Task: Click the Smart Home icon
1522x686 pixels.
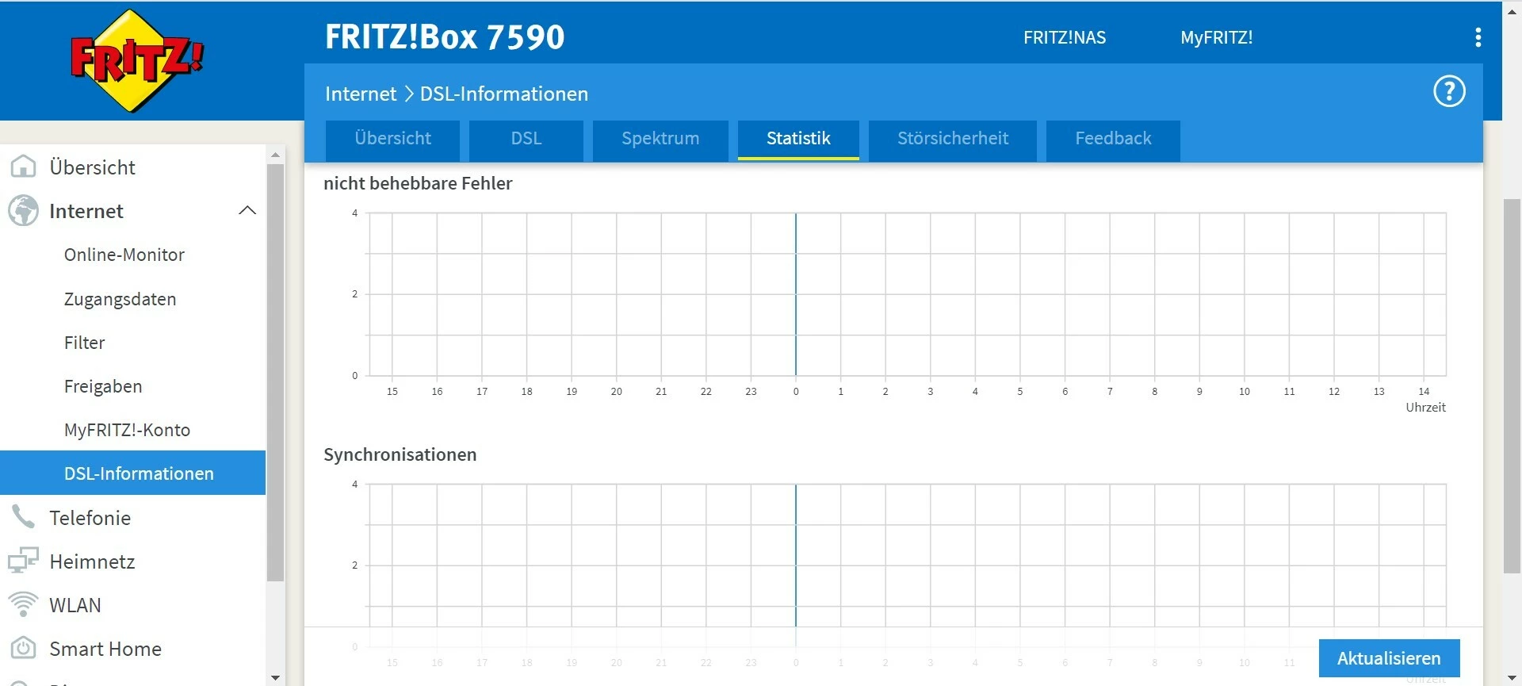Action: click(x=23, y=648)
